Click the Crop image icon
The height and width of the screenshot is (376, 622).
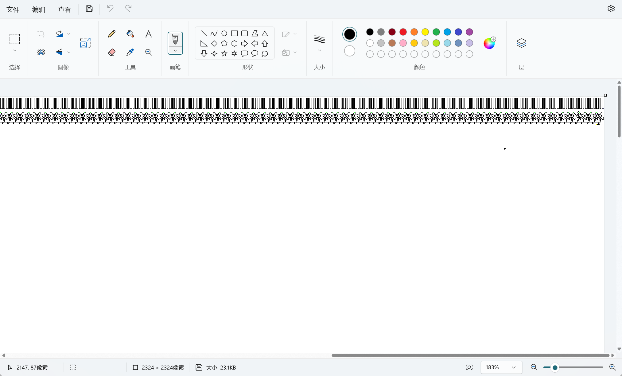[x=41, y=34]
